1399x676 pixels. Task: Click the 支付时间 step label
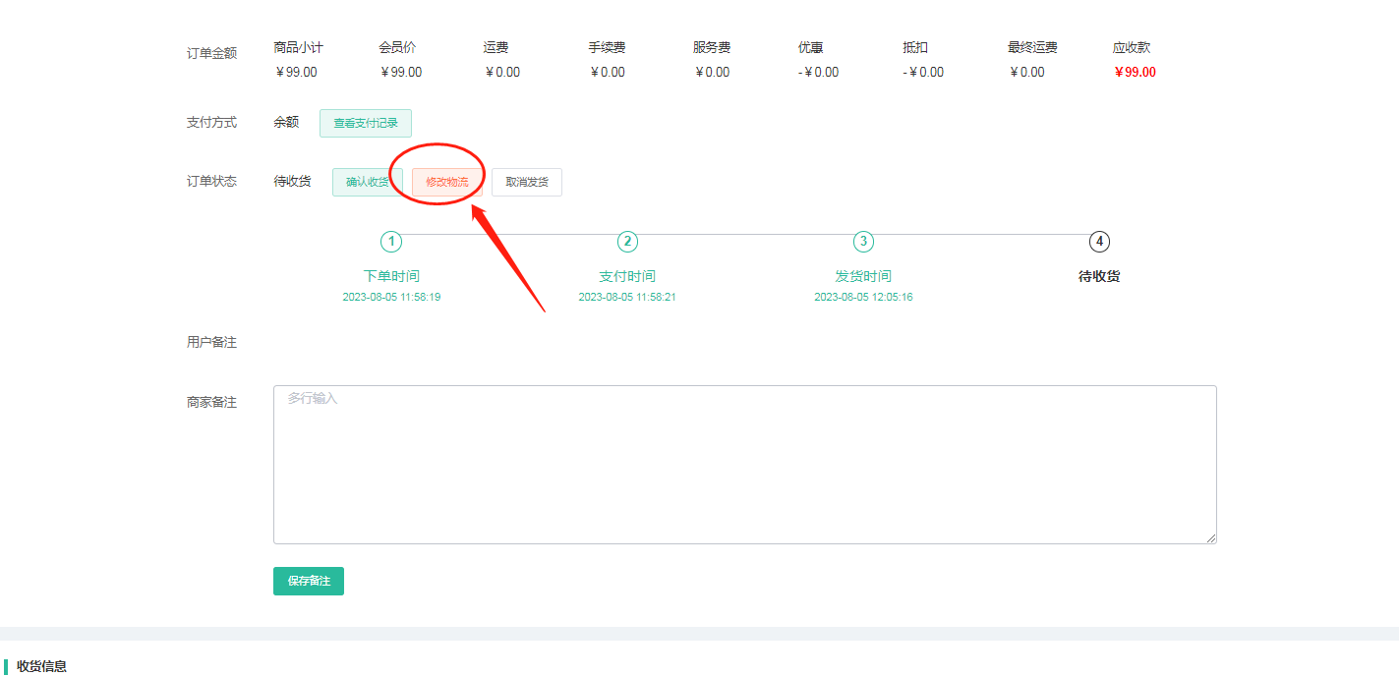627,276
